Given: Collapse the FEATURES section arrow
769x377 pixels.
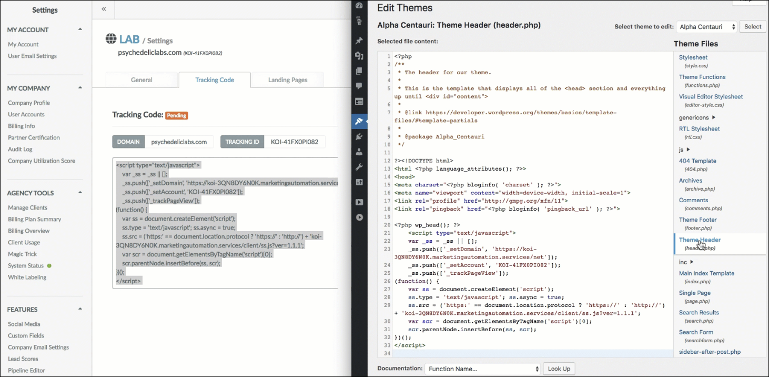Looking at the screenshot, I should click(x=80, y=309).
